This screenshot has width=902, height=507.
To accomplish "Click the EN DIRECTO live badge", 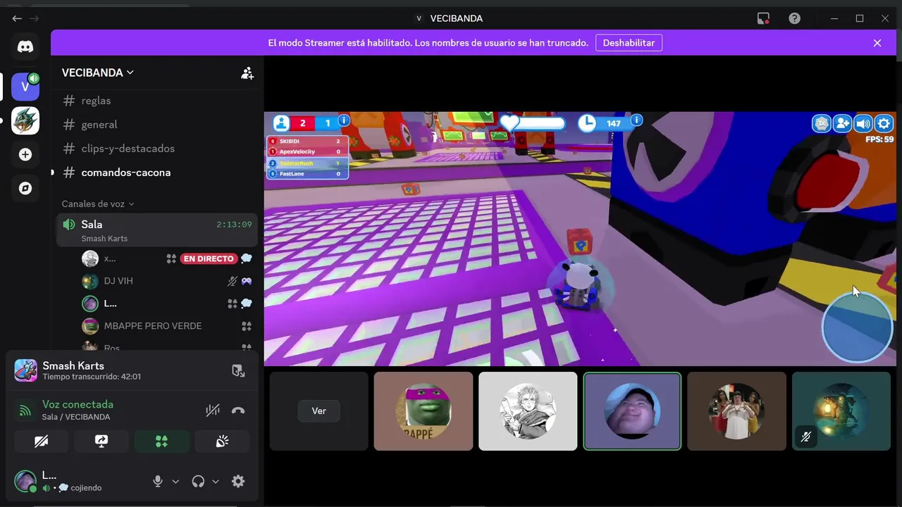I will pos(209,258).
